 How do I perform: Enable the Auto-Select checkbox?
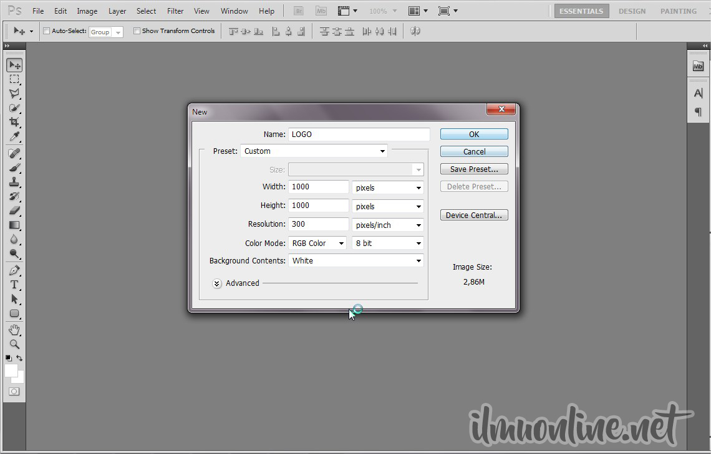point(47,31)
